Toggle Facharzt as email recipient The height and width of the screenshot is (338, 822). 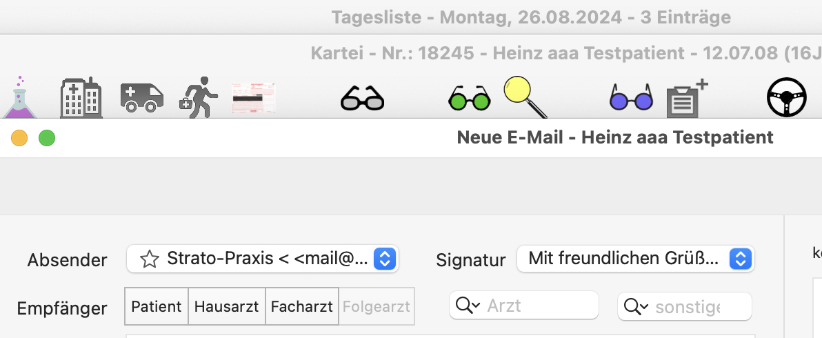point(302,306)
